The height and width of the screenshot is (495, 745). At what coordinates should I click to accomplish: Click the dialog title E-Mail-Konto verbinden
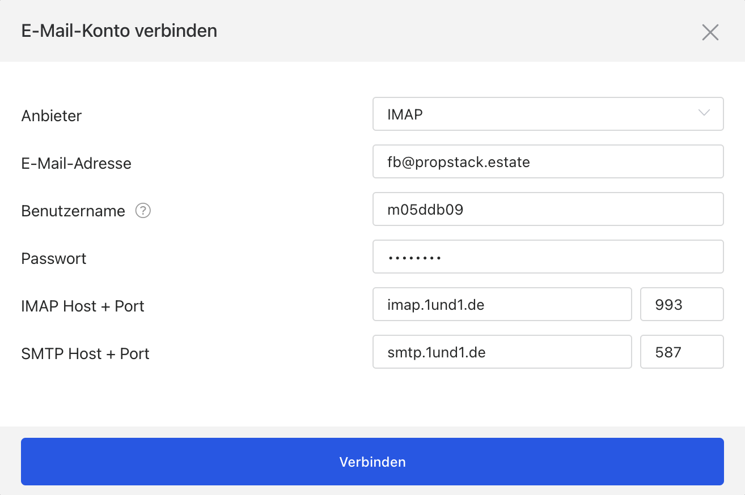[119, 31]
